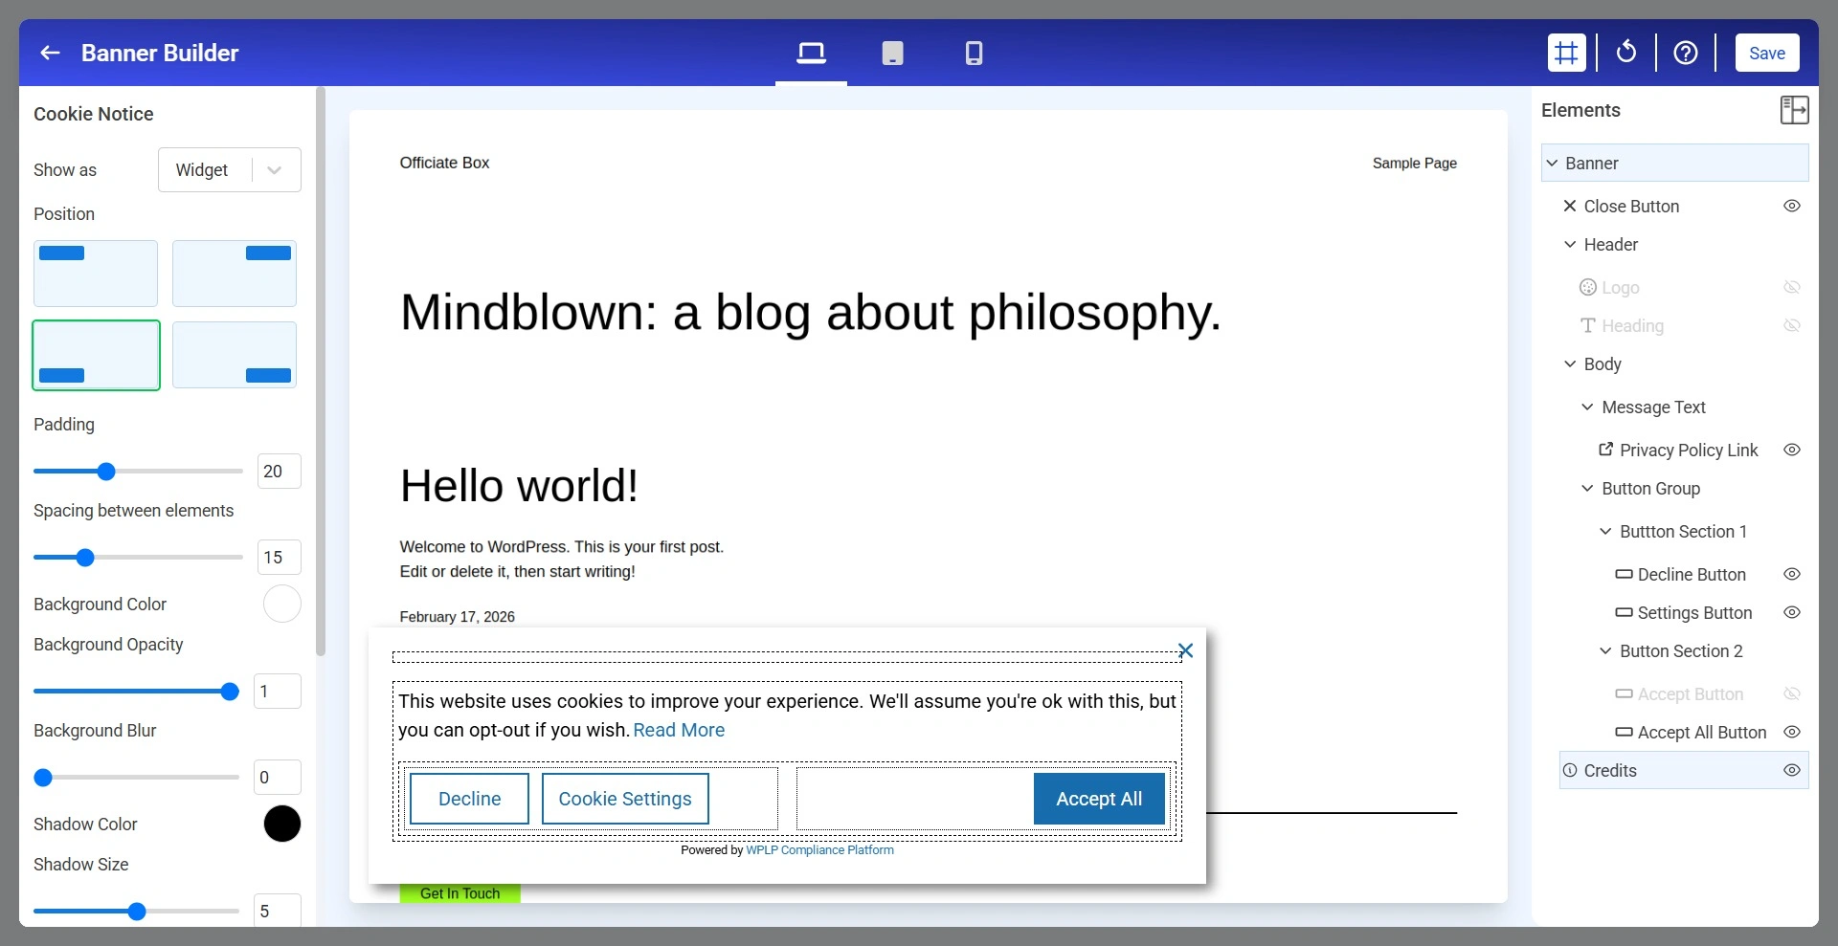Click the Background Blur value field
Viewport: 1838px width, 946px height.
coord(277,777)
